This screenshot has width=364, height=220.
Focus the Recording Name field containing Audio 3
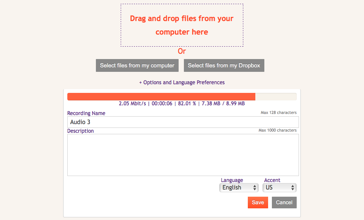click(x=183, y=122)
